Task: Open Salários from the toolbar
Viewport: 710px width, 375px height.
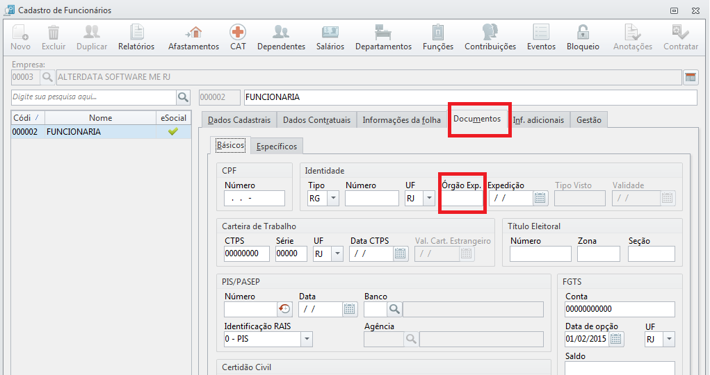Action: click(330, 37)
